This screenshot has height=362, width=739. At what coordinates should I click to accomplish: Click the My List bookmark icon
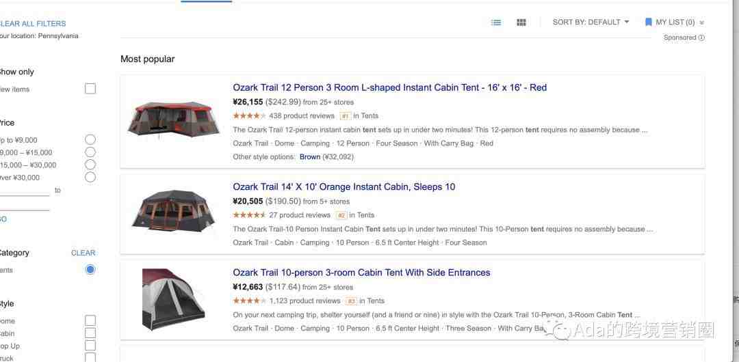pos(649,22)
